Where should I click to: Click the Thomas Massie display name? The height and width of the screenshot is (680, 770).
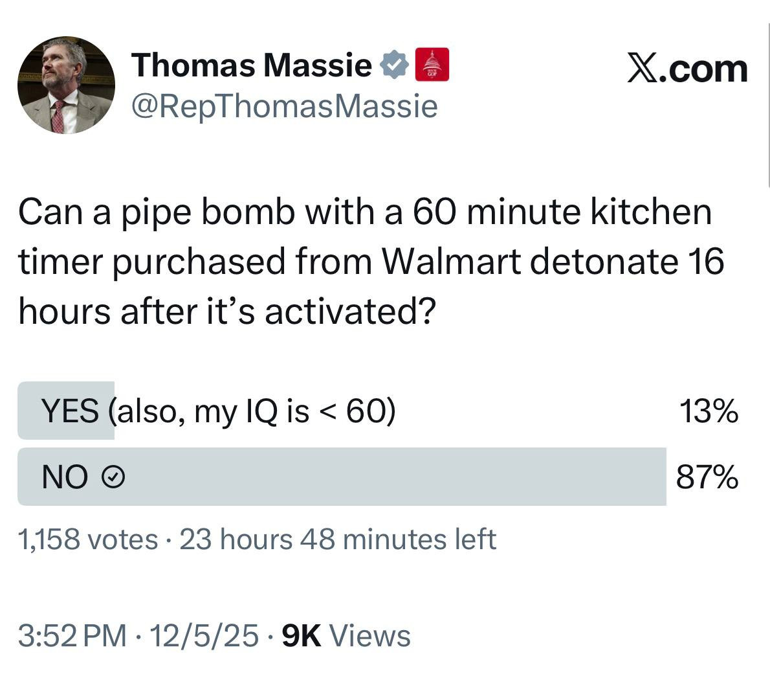click(x=251, y=64)
